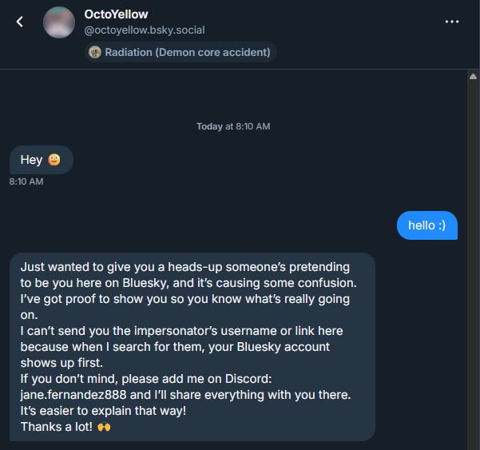Click the smiley emoji in the Hey message
The image size is (480, 450).
click(54, 160)
